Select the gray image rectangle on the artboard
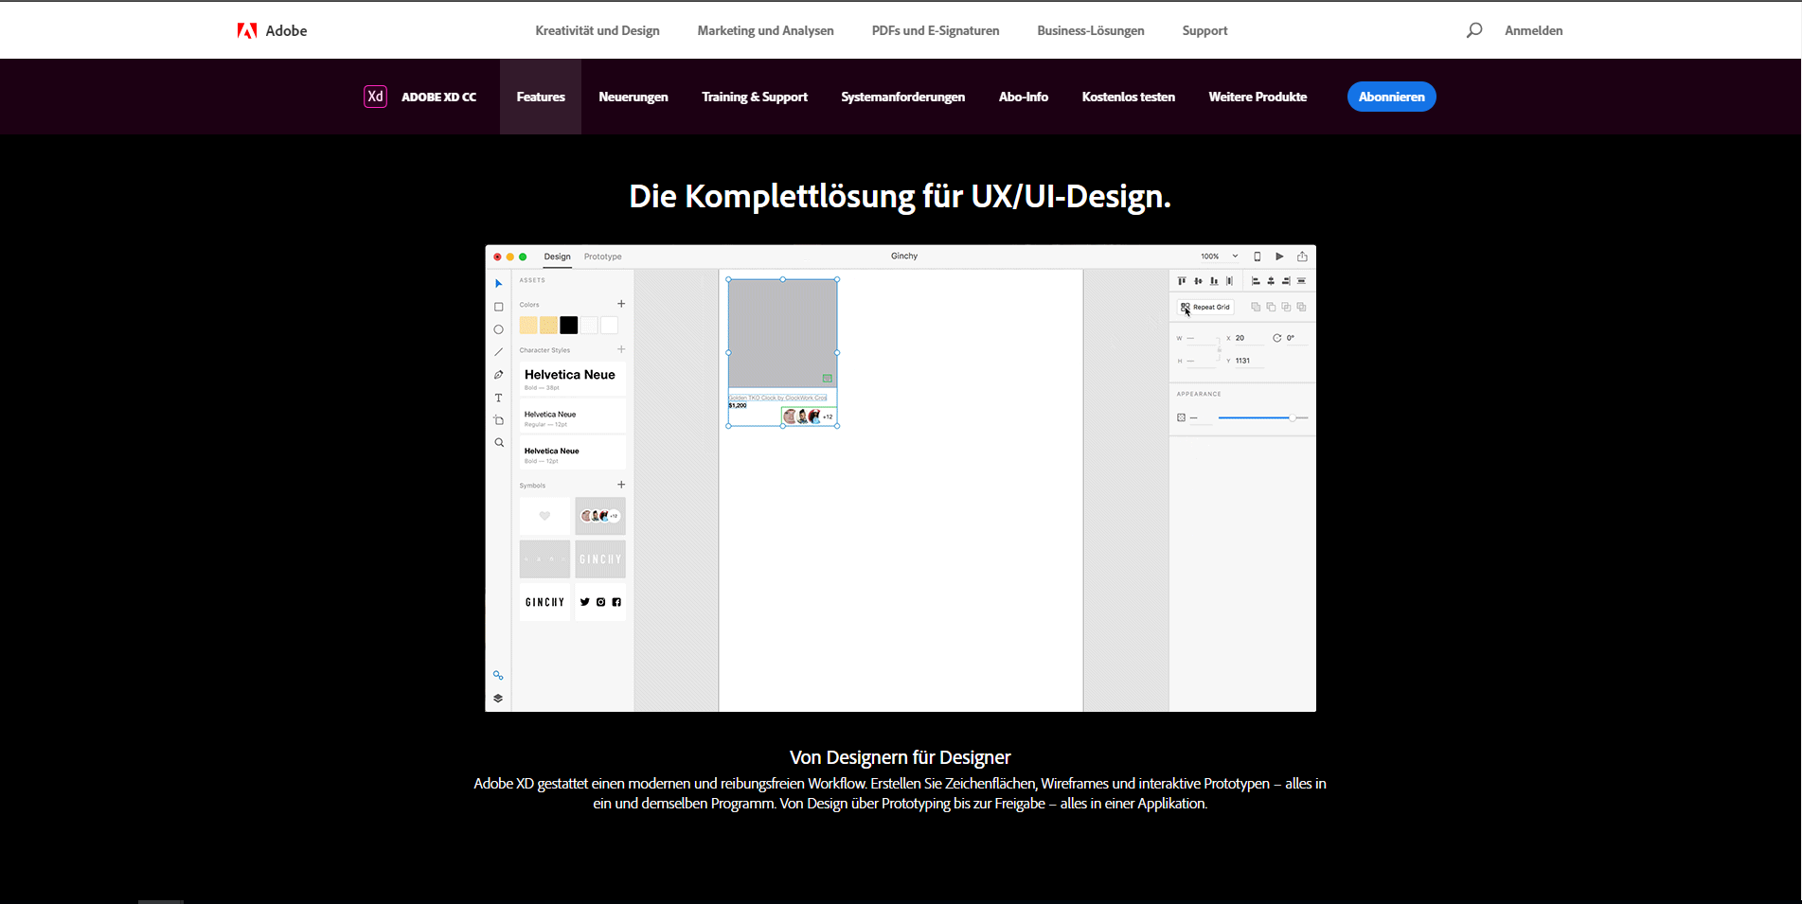 click(782, 332)
